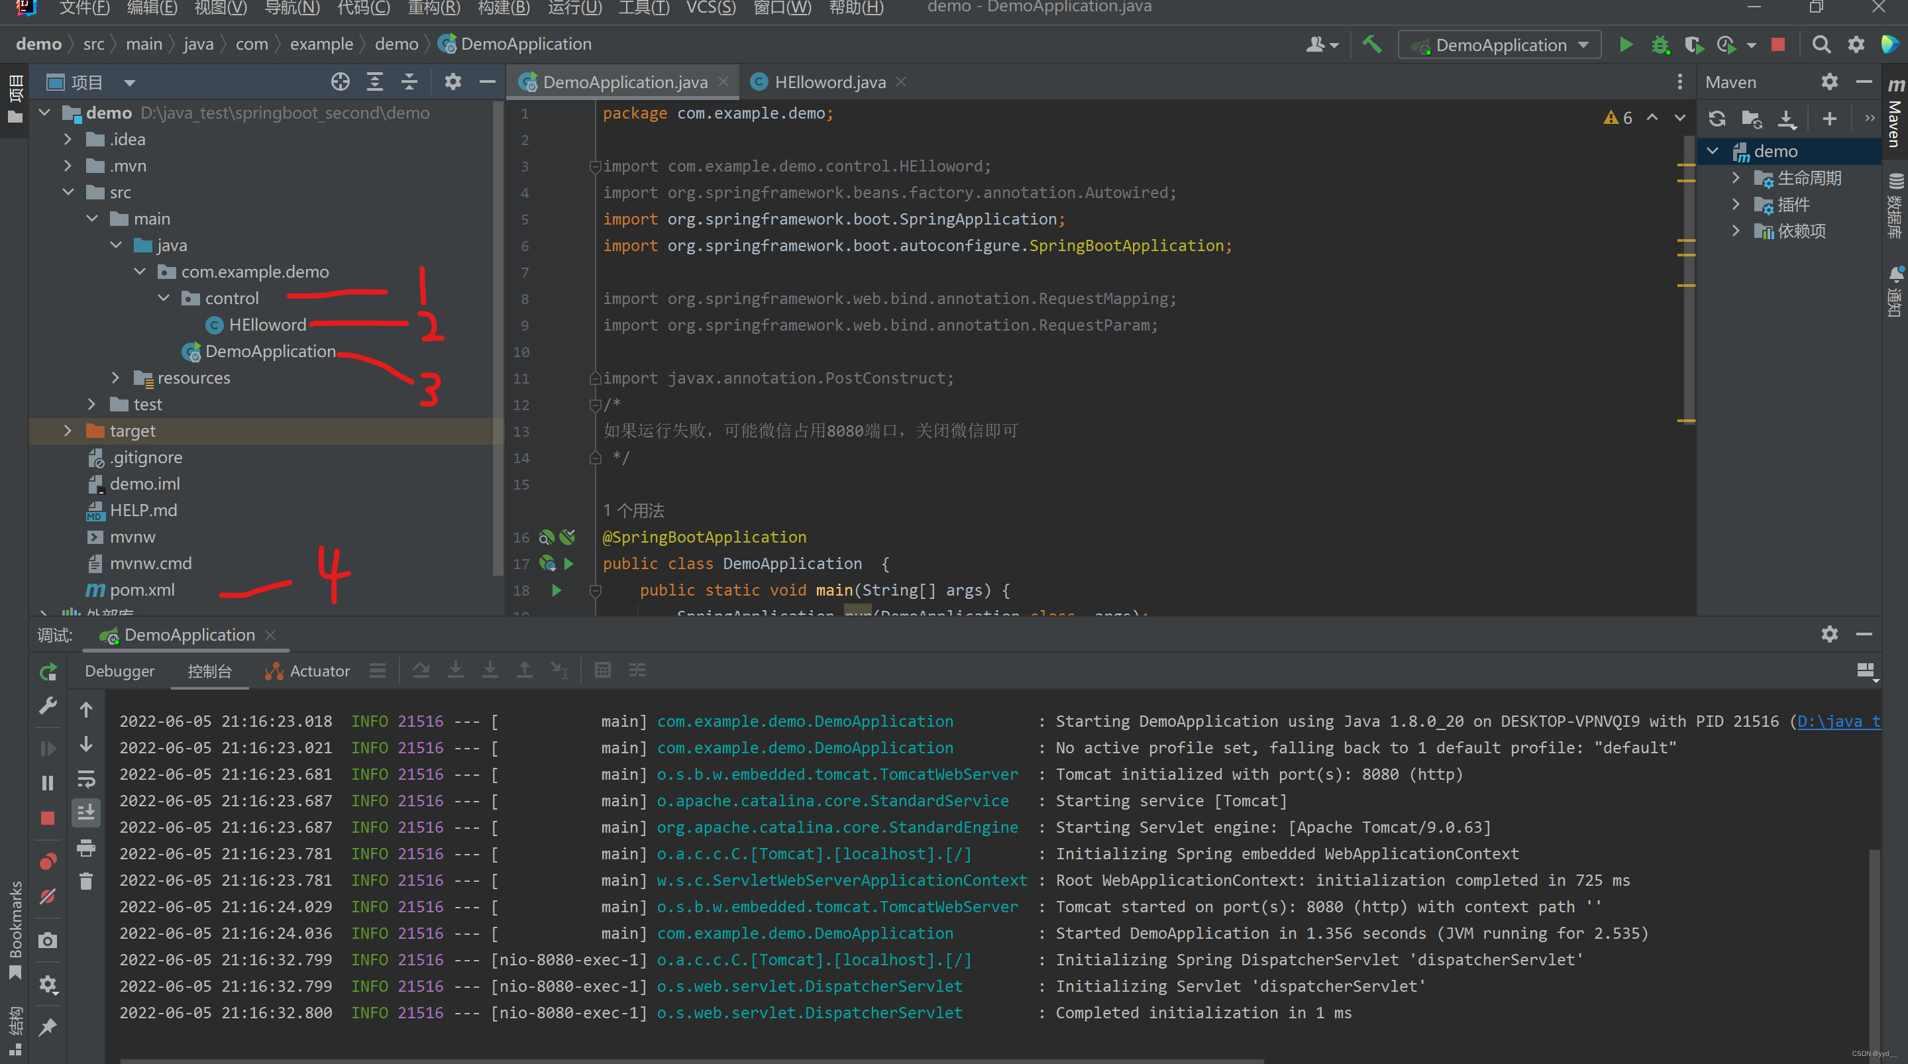1908x1064 pixels.
Task: Add a Maven project with the plus icon
Action: click(x=1828, y=118)
